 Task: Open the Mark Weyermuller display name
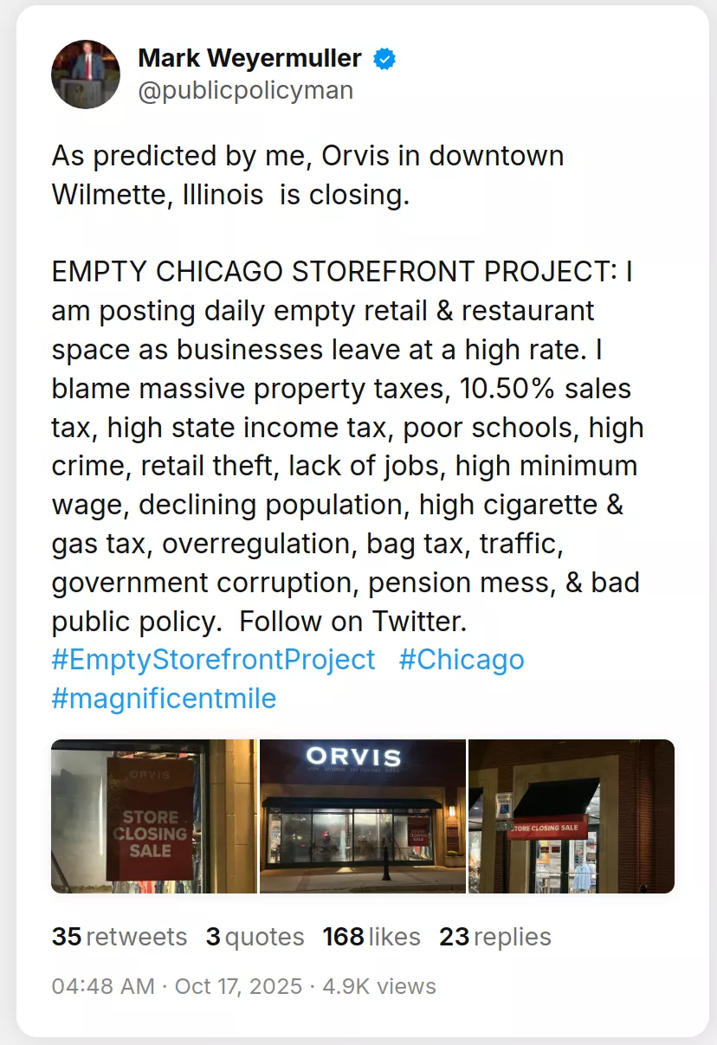click(x=249, y=58)
